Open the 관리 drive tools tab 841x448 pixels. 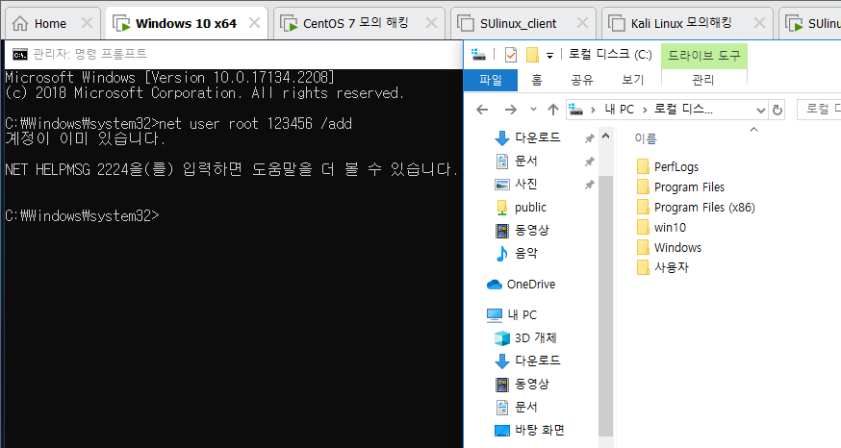(x=703, y=80)
